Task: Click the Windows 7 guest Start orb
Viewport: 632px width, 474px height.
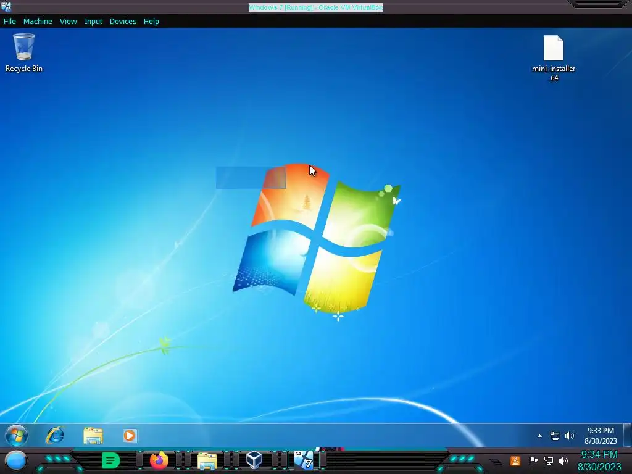Action: [17, 435]
